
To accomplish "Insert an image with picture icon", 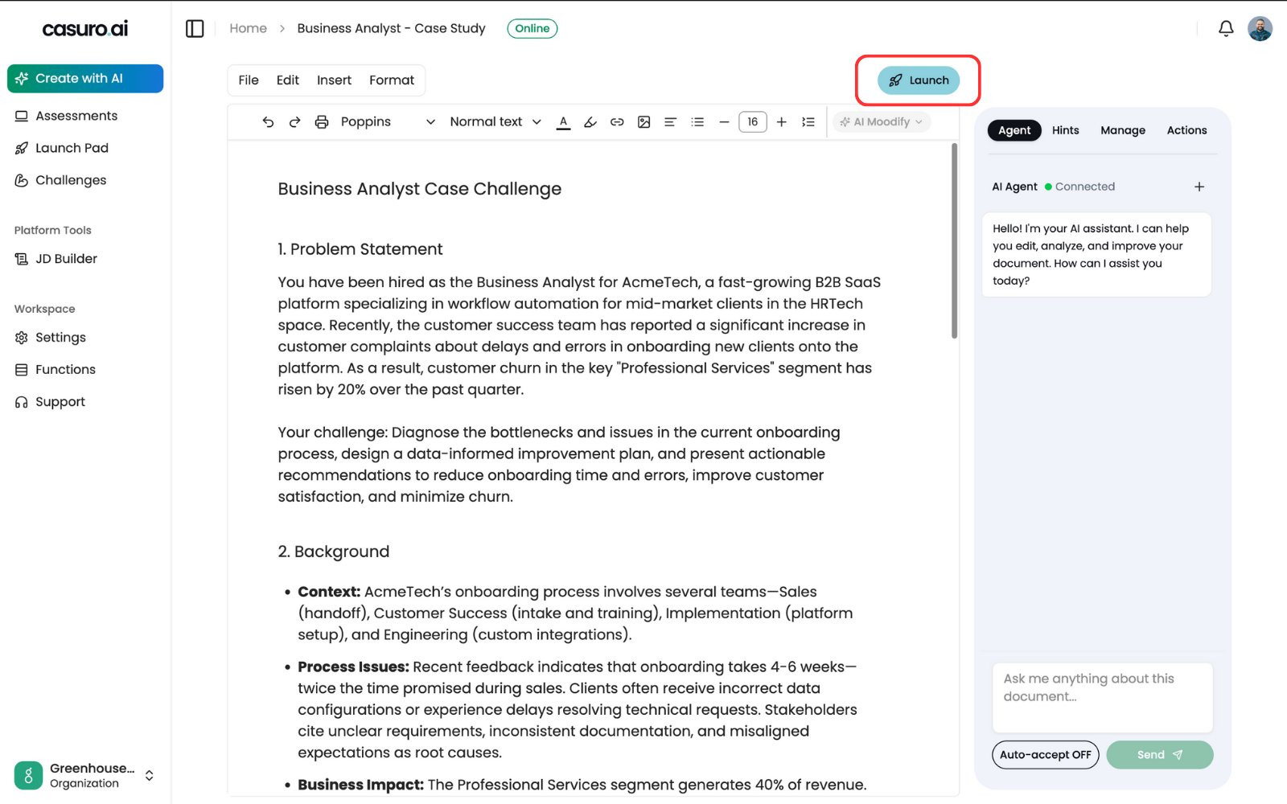I will click(643, 122).
